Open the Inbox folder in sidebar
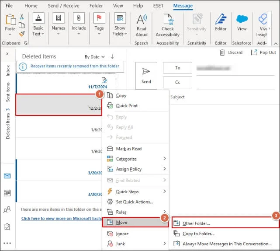The height and width of the screenshot is (251, 280). click(x=8, y=70)
